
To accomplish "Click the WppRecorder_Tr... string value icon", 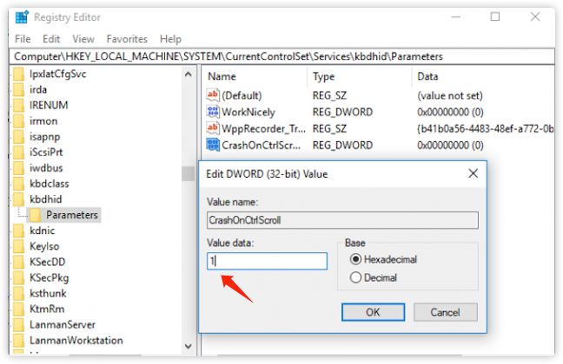I will coord(213,128).
